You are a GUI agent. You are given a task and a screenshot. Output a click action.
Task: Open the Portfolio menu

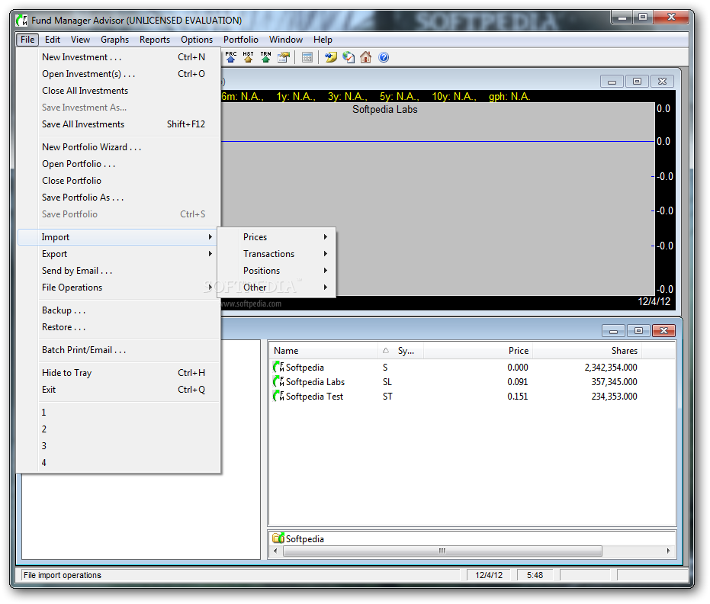pyautogui.click(x=241, y=40)
